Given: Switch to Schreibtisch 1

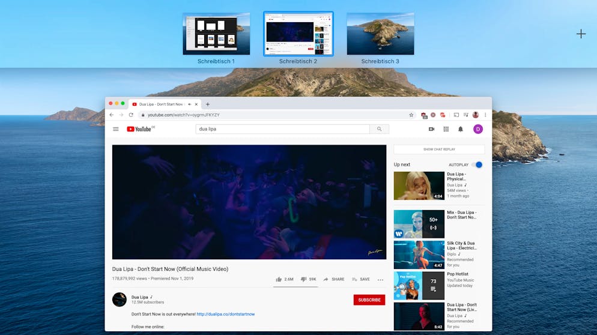Looking at the screenshot, I should pyautogui.click(x=216, y=34).
